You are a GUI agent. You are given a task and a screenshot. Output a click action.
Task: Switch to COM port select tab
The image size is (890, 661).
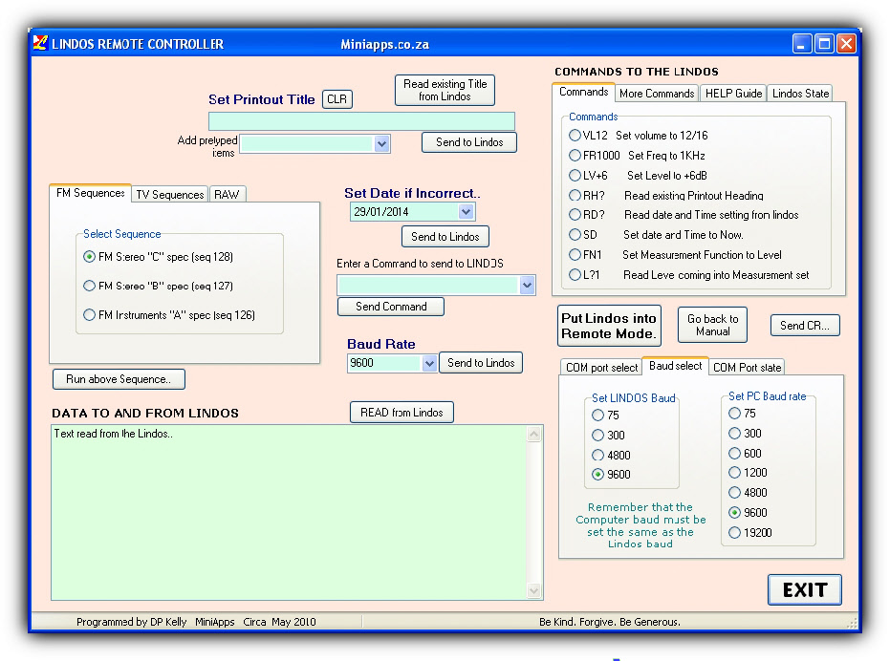601,368
